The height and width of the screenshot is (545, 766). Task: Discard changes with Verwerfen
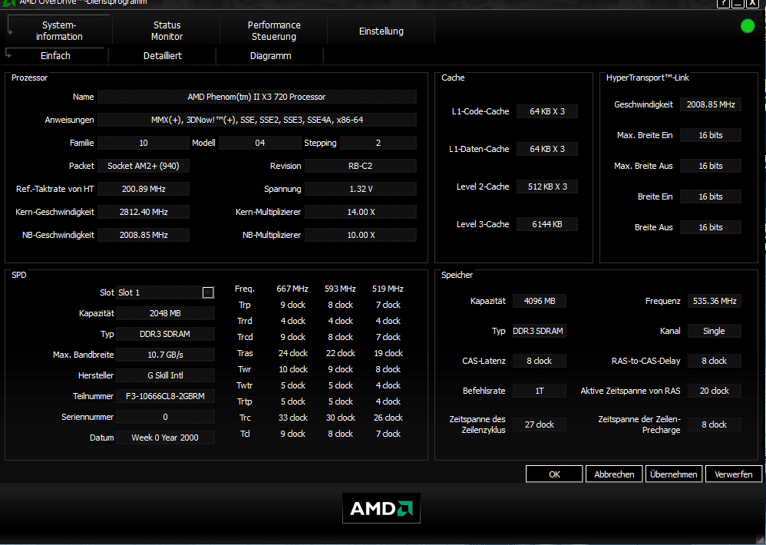coord(733,474)
